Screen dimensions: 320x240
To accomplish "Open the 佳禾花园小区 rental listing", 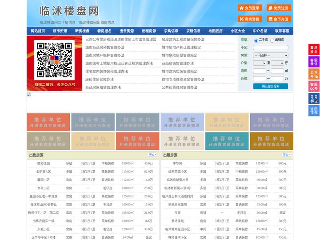I will click(177, 172).
